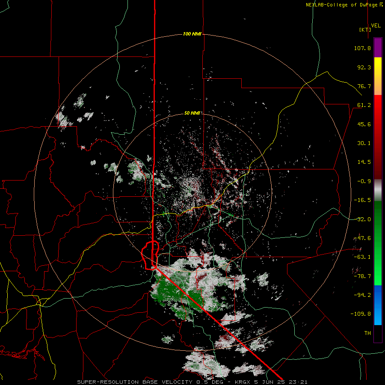This screenshot has height=385, width=385.
Task: Click the 100 NMI range ring label
Action: pos(192,34)
